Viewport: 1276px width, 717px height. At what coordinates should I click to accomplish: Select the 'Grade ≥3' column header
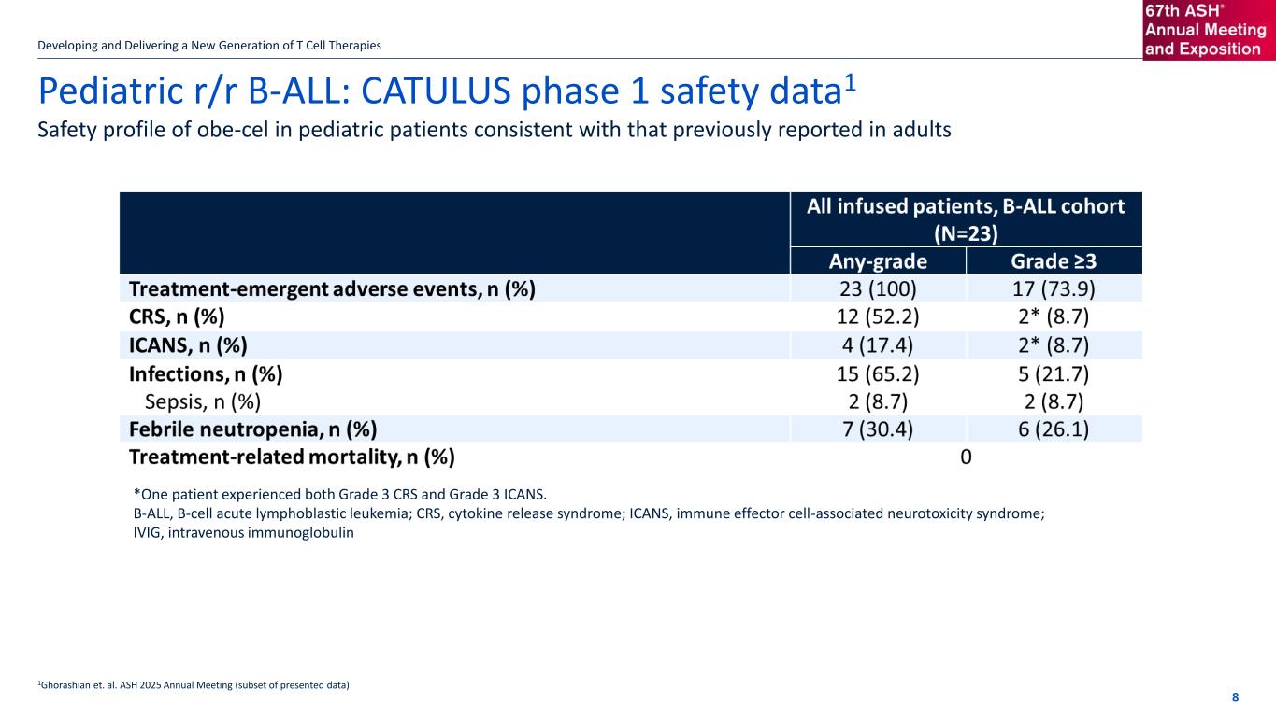[1054, 260]
